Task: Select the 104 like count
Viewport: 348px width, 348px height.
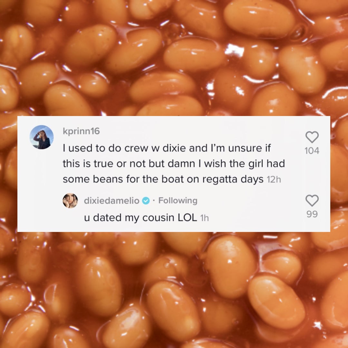Action: [312, 151]
